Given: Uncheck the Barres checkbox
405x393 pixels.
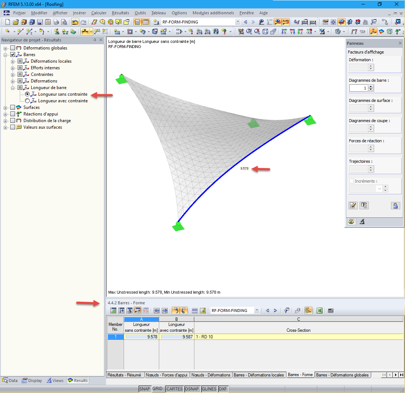Looking at the screenshot, I should click(x=12, y=55).
